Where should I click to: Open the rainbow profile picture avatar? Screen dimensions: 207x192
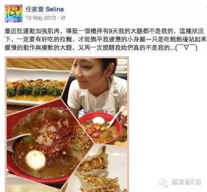coord(14,14)
